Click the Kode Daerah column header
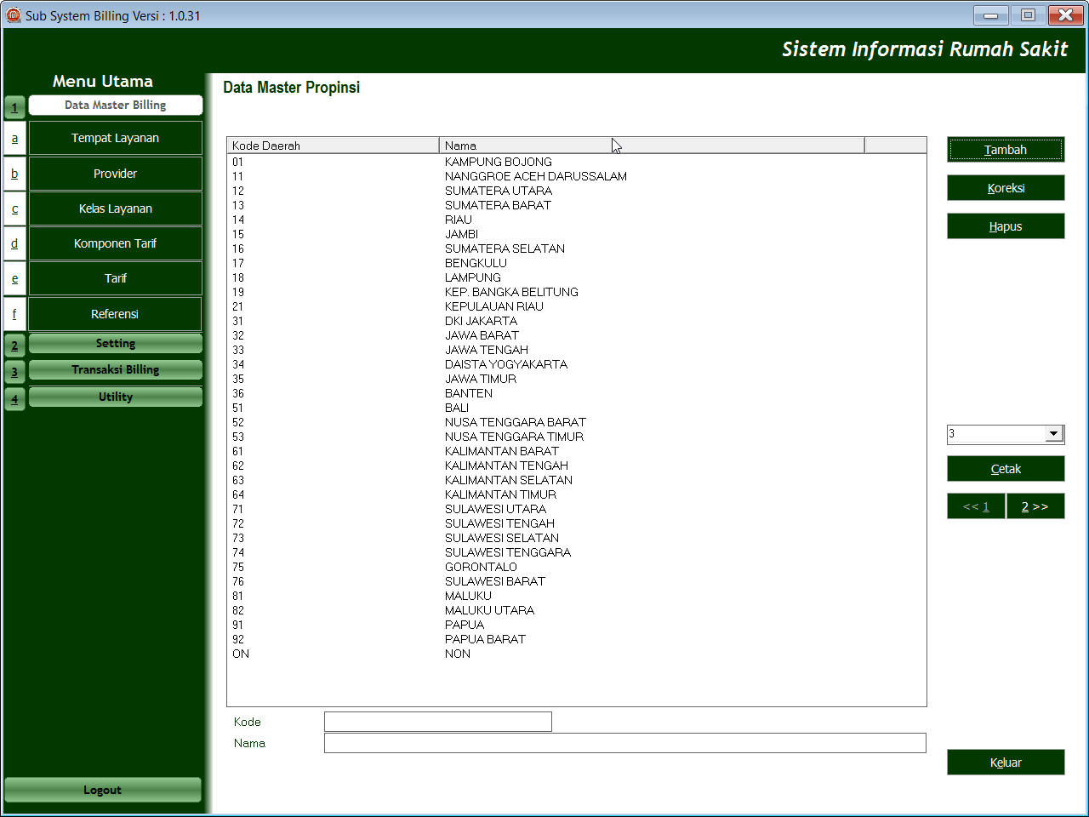Screen dimensions: 1089x817 334,146
